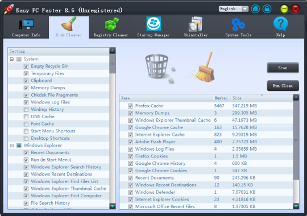Image resolution: width=307 pixels, height=216 pixels.
Task: Uncheck Empty Recycle Bin
Action: click(26, 67)
